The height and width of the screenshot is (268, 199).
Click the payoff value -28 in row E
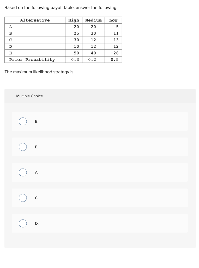(114, 53)
